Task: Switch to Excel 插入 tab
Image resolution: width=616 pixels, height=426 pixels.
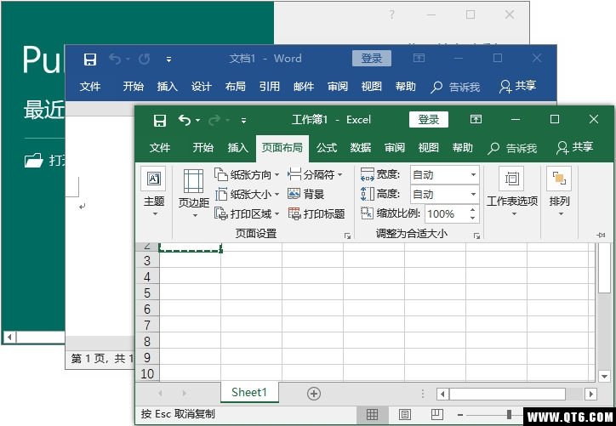Action: (237, 148)
